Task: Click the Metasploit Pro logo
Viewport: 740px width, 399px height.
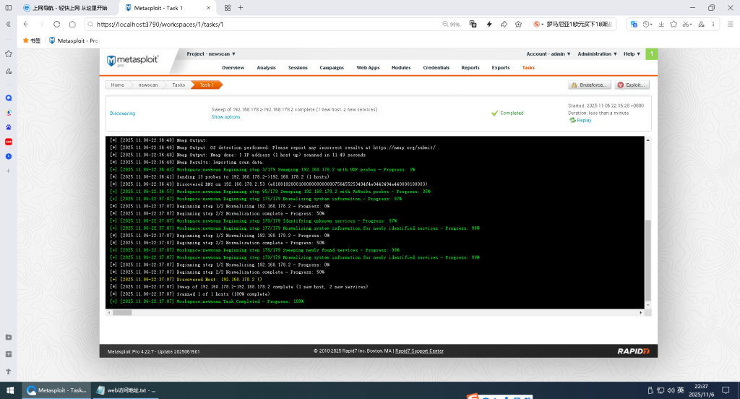Action: 132,61
